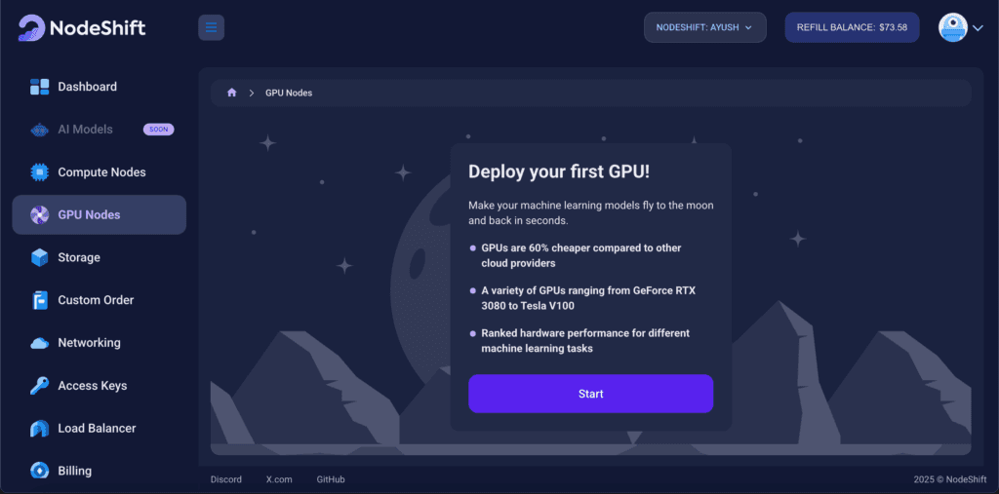Expand the account menu chevron
The image size is (999, 494).
(x=978, y=28)
